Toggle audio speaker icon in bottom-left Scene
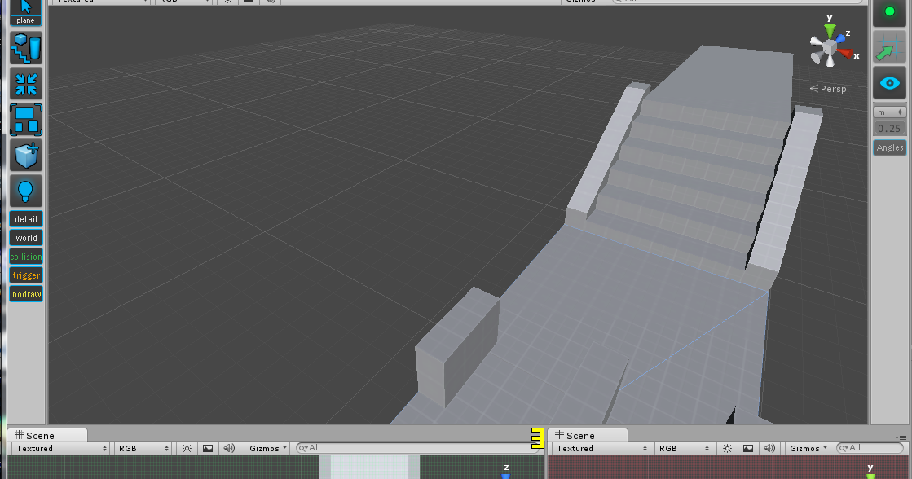Screen dimensions: 912x479 229,448
